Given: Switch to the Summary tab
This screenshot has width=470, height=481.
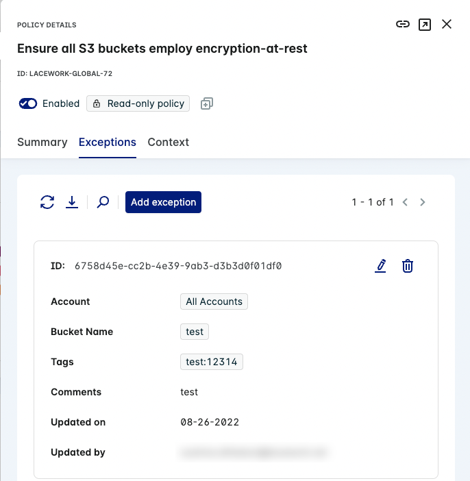Looking at the screenshot, I should tap(42, 143).
